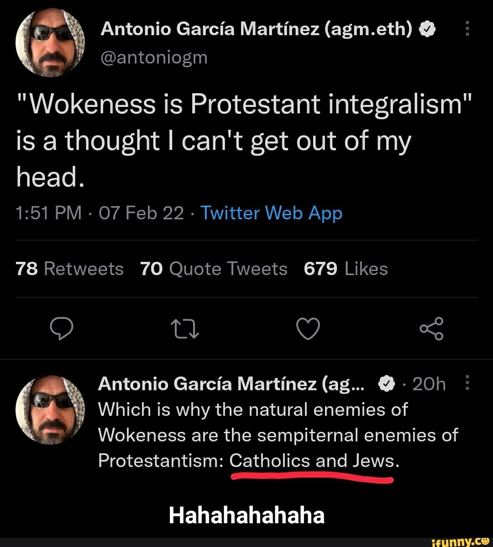The height and width of the screenshot is (547, 493).
Task: Retweet this tweet using the arrows icon
Action: click(184, 329)
